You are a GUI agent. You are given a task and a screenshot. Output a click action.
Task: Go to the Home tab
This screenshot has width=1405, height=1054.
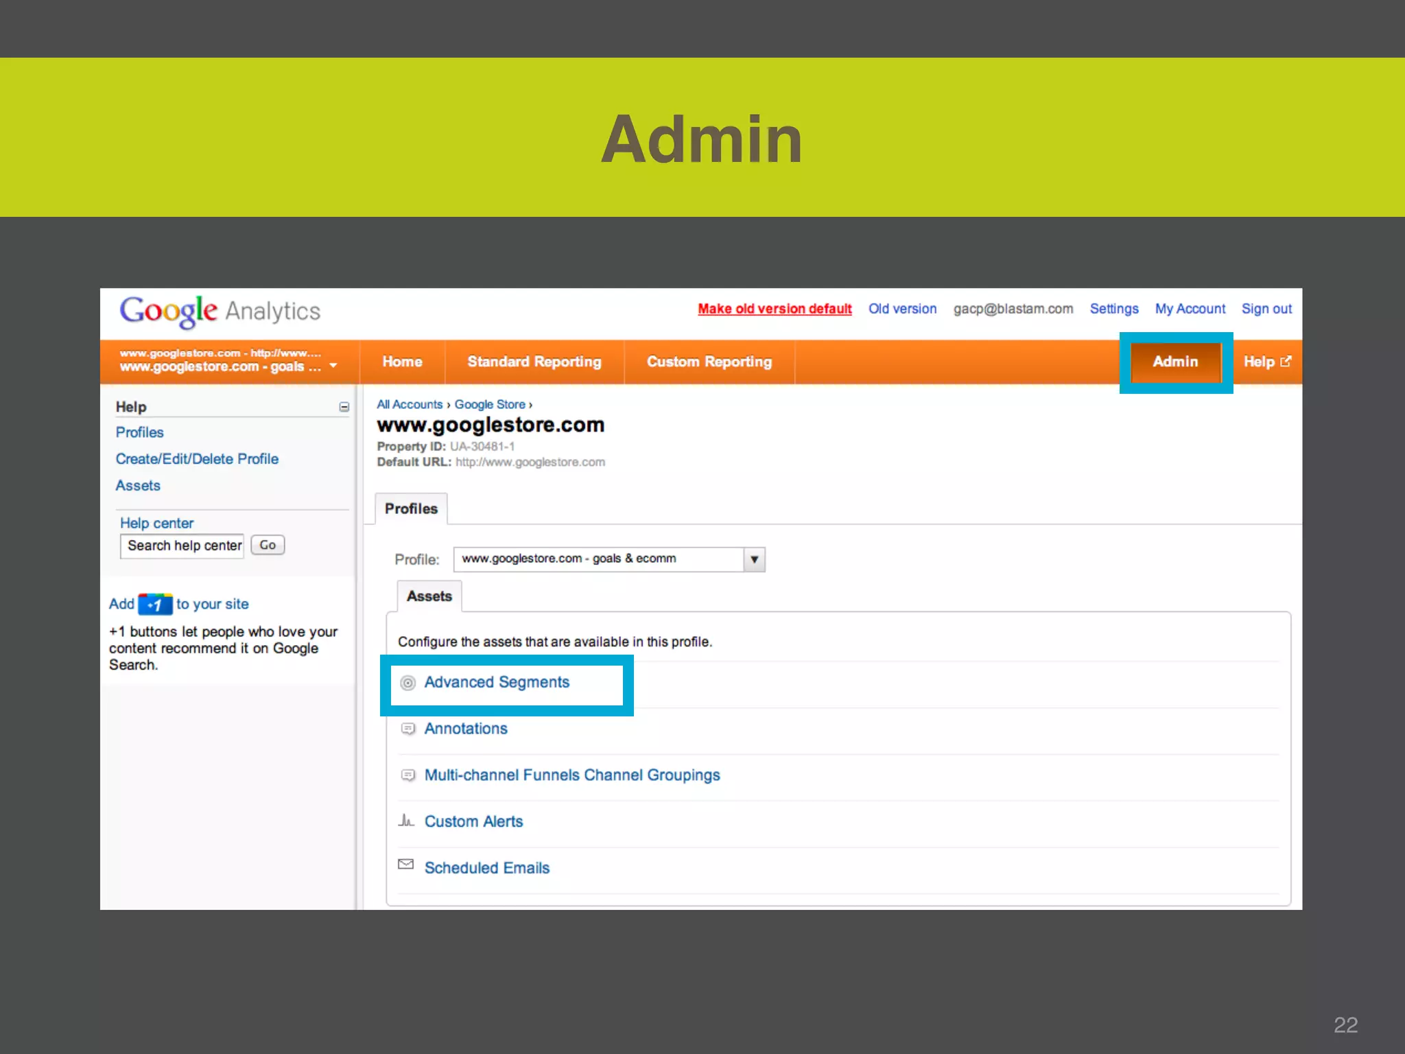point(402,362)
